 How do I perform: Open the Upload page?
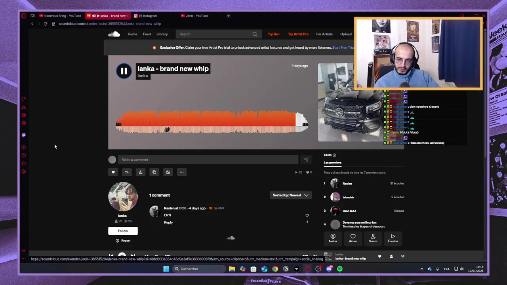click(x=346, y=34)
